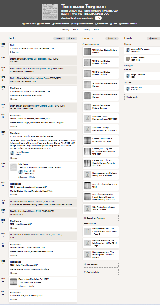Viewport: 160px width, 305px height.
Task: Open parent James C. Ferguson in Family
Action: (x=142, y=50)
